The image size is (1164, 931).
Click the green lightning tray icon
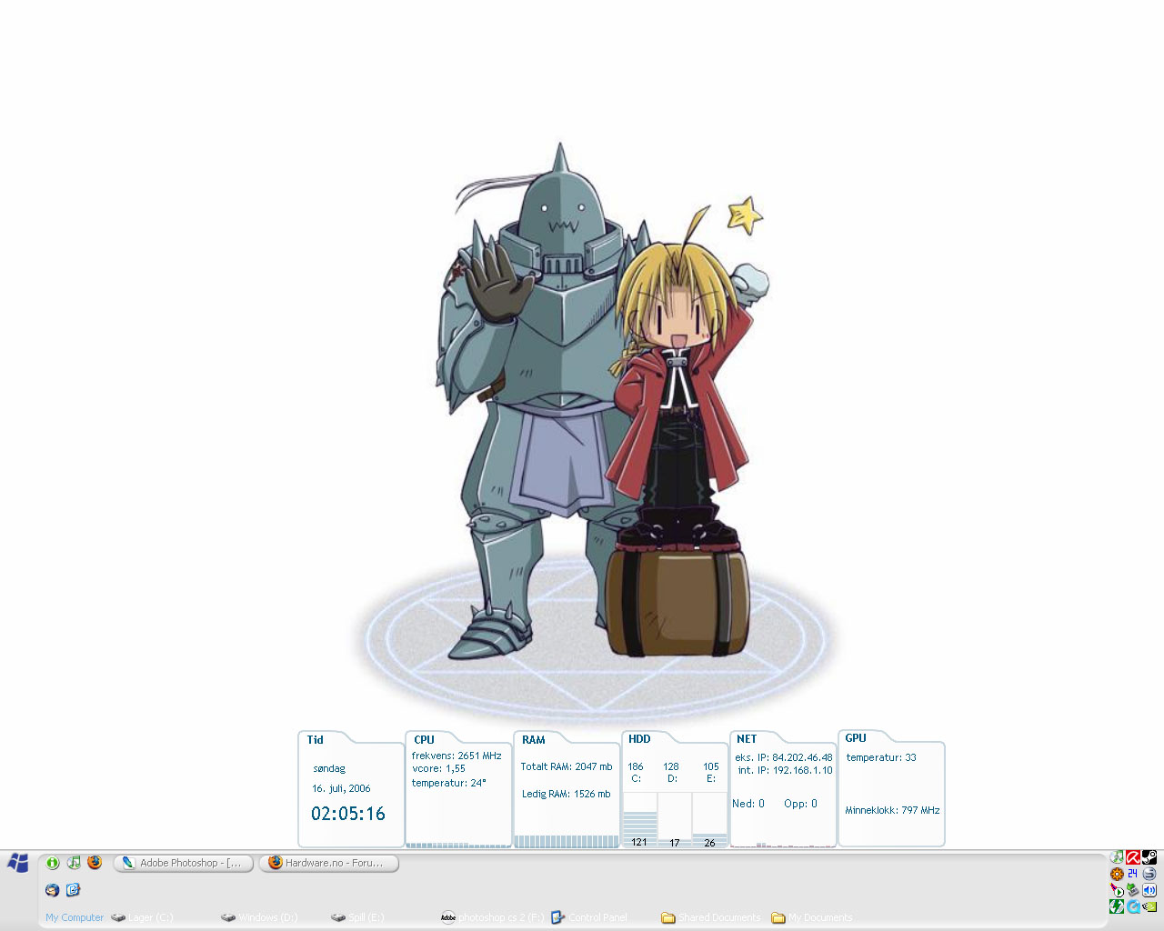1117,906
